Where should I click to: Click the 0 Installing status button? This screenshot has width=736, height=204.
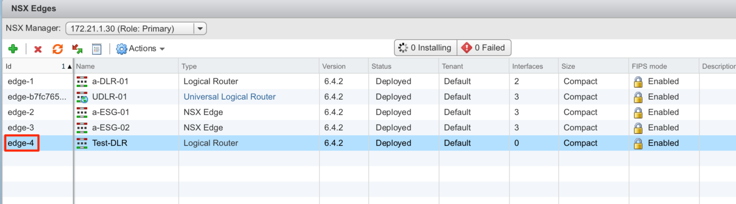(425, 48)
